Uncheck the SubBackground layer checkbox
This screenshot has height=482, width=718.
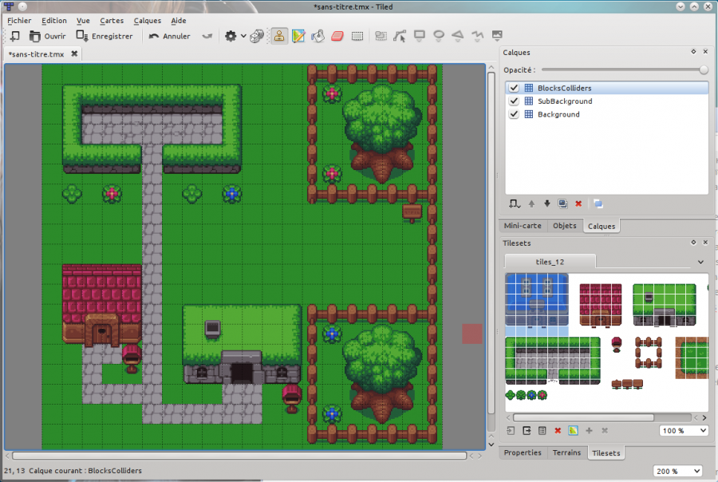point(514,101)
